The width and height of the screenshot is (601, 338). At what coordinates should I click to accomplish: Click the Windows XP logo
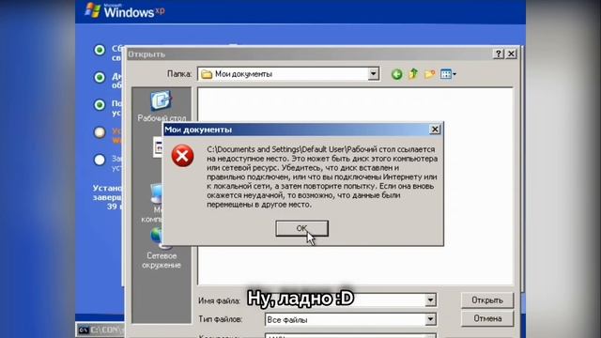point(124,10)
